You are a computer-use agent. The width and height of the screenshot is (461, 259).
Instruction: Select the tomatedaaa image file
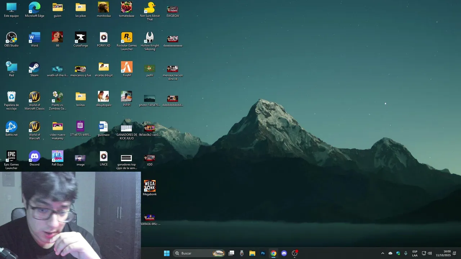tap(127, 10)
